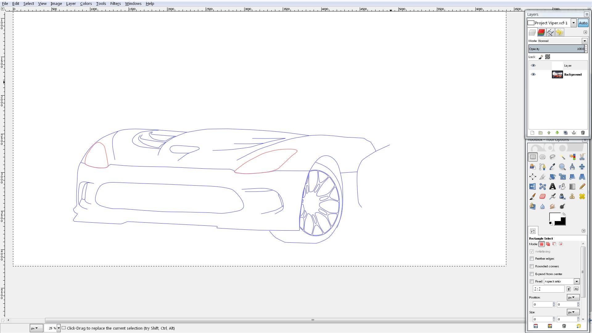Viewport: 592px width, 333px height.
Task: Open the File menu
Action: tap(5, 3)
